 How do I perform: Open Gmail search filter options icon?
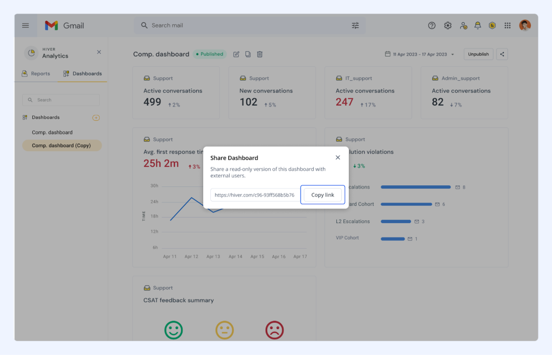[x=355, y=25]
